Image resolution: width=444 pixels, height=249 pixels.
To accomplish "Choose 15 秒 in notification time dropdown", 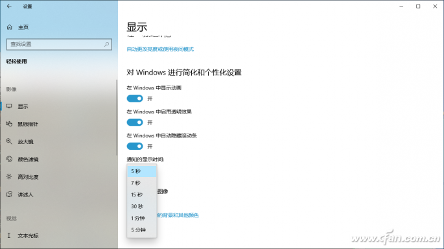I will [x=141, y=195].
